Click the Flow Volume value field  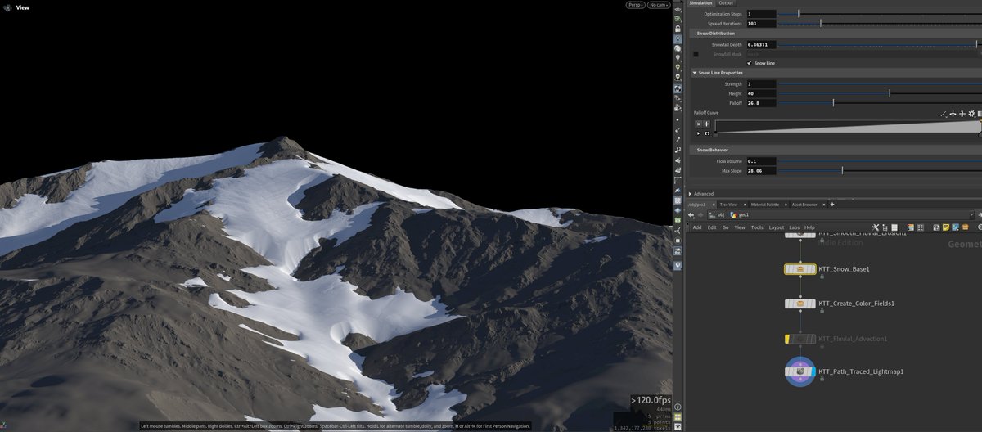(760, 161)
